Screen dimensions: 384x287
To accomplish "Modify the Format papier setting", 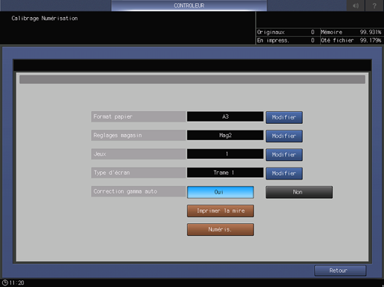I will (284, 117).
